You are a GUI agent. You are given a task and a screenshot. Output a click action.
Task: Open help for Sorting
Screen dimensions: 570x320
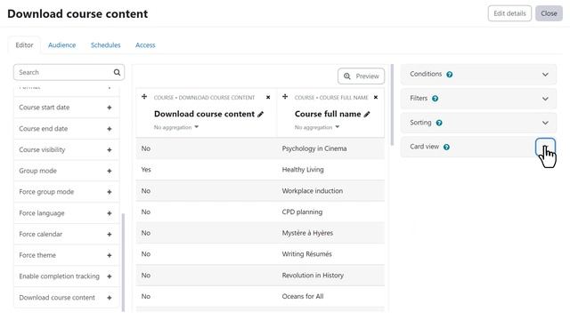pos(439,123)
